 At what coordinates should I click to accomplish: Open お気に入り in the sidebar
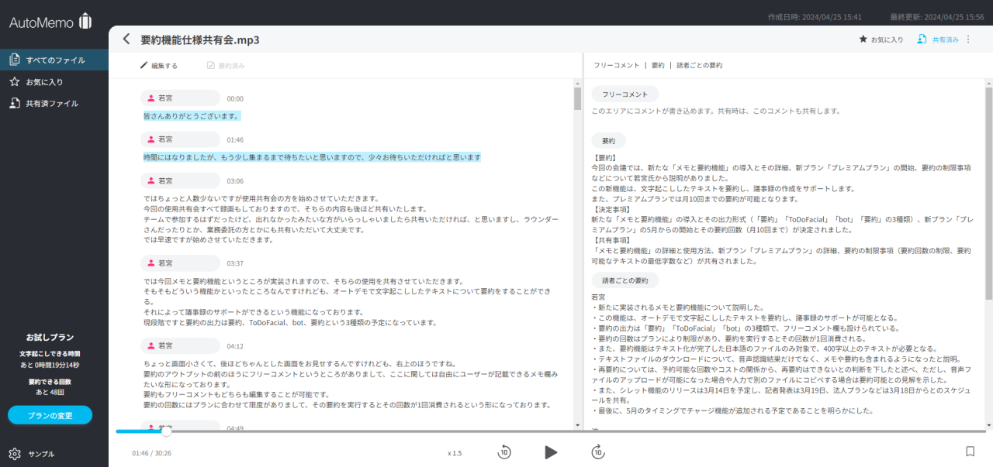[x=54, y=81]
